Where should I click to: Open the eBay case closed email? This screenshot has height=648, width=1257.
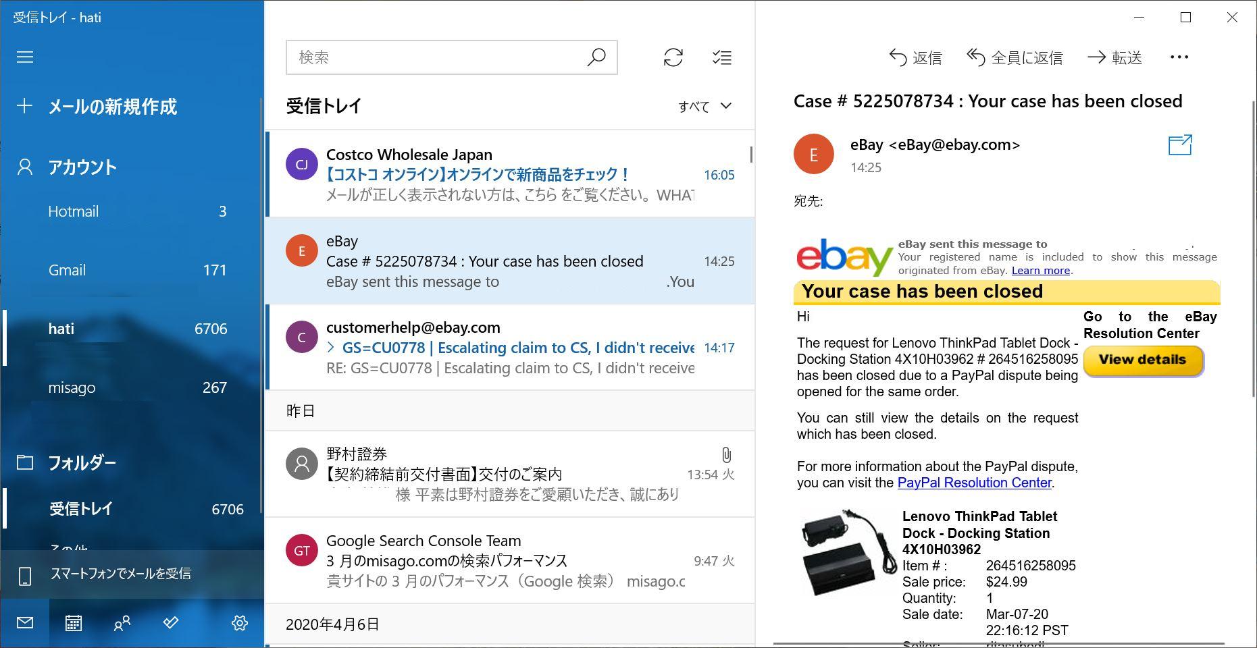[x=510, y=261]
